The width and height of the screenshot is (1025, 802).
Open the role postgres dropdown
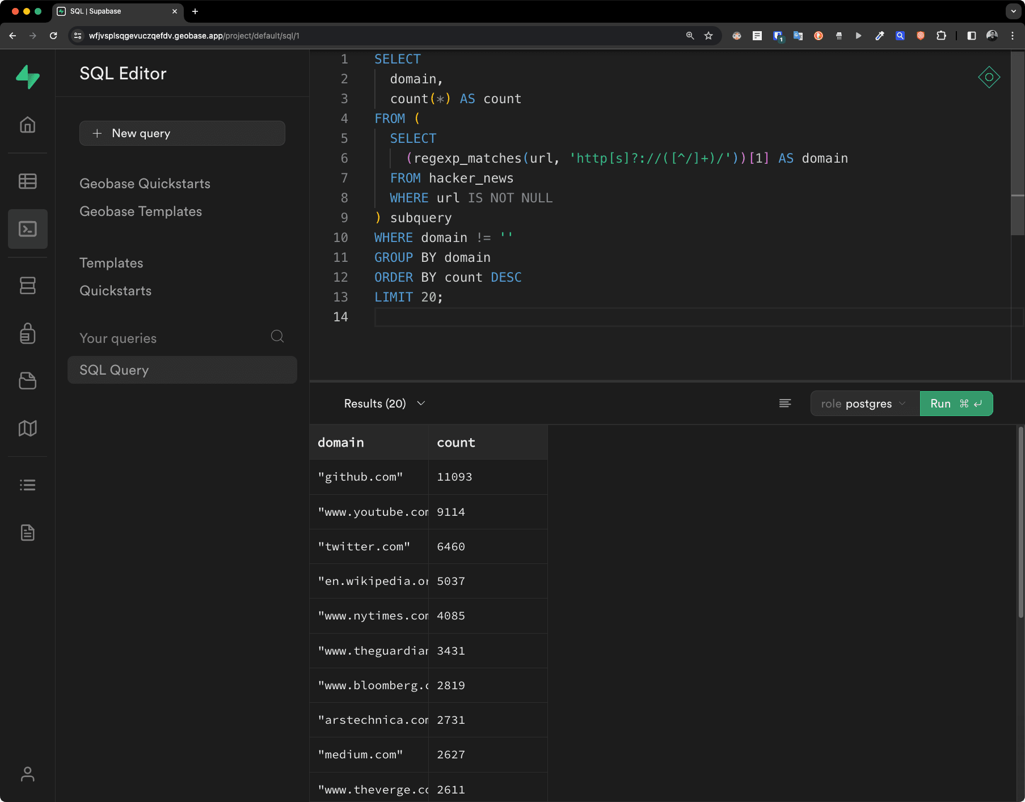pyautogui.click(x=865, y=404)
